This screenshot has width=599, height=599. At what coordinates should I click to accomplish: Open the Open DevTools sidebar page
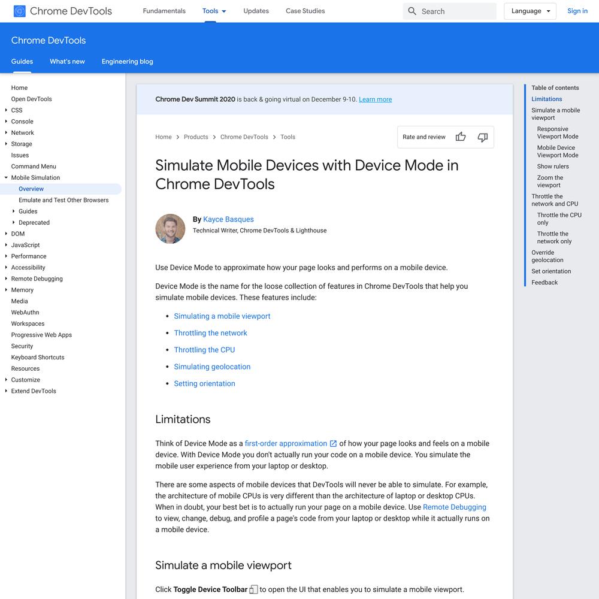pos(31,99)
